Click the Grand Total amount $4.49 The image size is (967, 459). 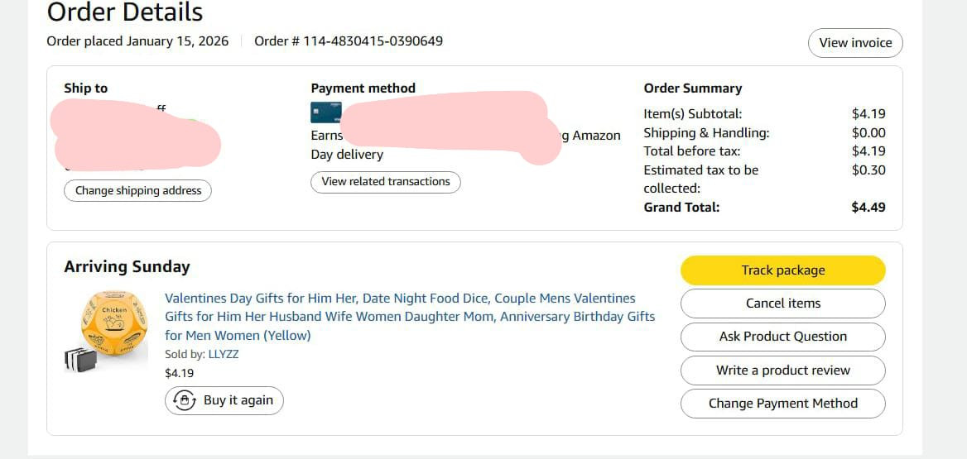[868, 208]
